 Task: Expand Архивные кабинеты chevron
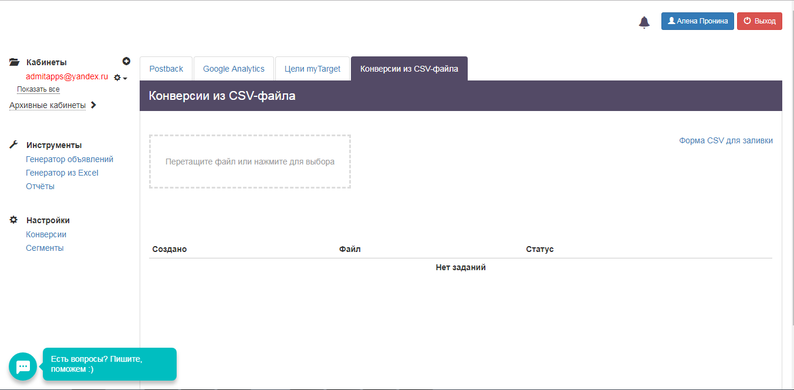tap(93, 105)
